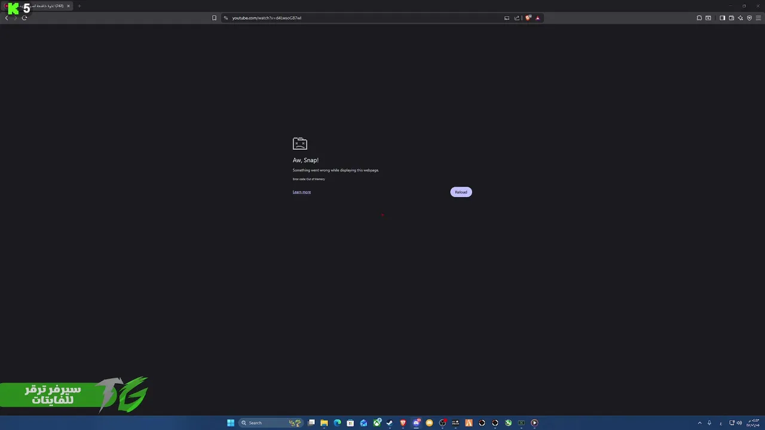The image size is (765, 430).
Task: Click the cast/picture-in-picture icon in the address bar
Action: 507,18
